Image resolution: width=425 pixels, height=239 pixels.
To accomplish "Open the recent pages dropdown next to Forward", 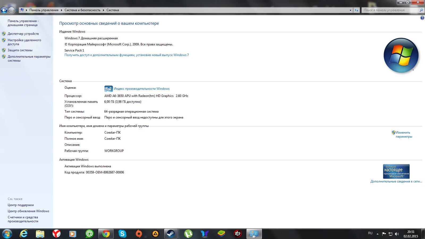I will tap(17, 10).
